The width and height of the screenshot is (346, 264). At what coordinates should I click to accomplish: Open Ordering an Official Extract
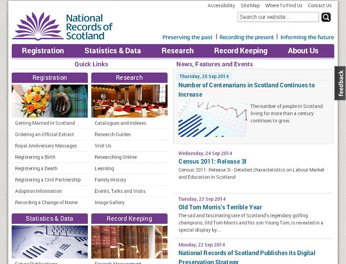point(45,134)
